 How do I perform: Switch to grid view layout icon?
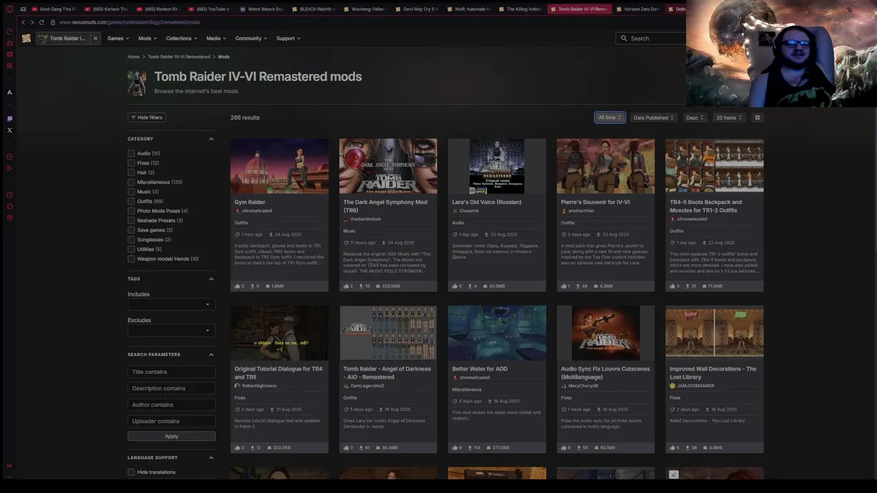pos(757,118)
